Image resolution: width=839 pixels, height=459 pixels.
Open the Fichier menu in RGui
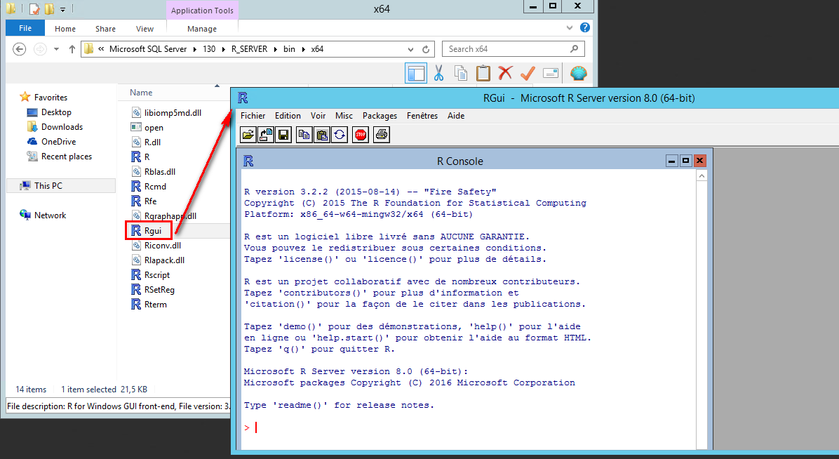[x=253, y=116]
